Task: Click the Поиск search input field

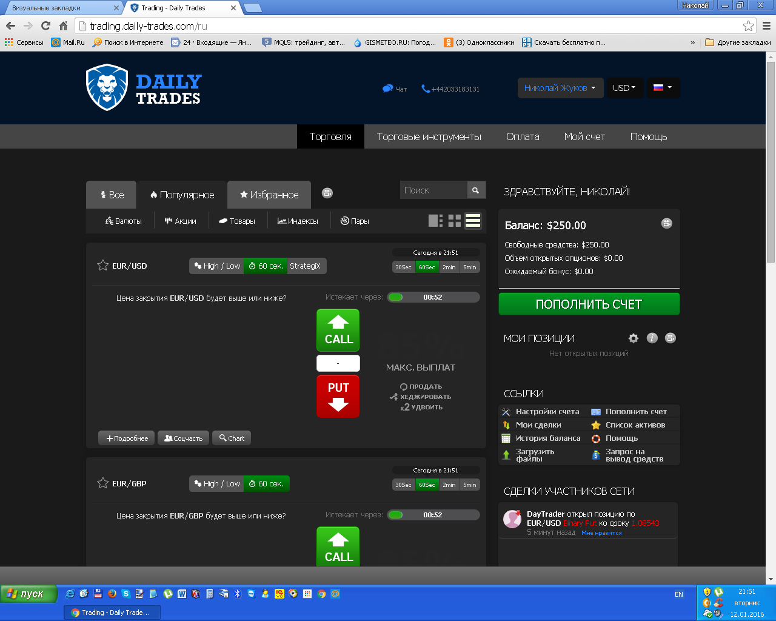Action: click(x=433, y=190)
